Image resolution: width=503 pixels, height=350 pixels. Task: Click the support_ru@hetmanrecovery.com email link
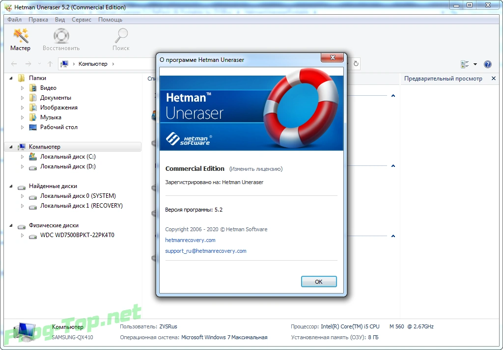tap(206, 251)
